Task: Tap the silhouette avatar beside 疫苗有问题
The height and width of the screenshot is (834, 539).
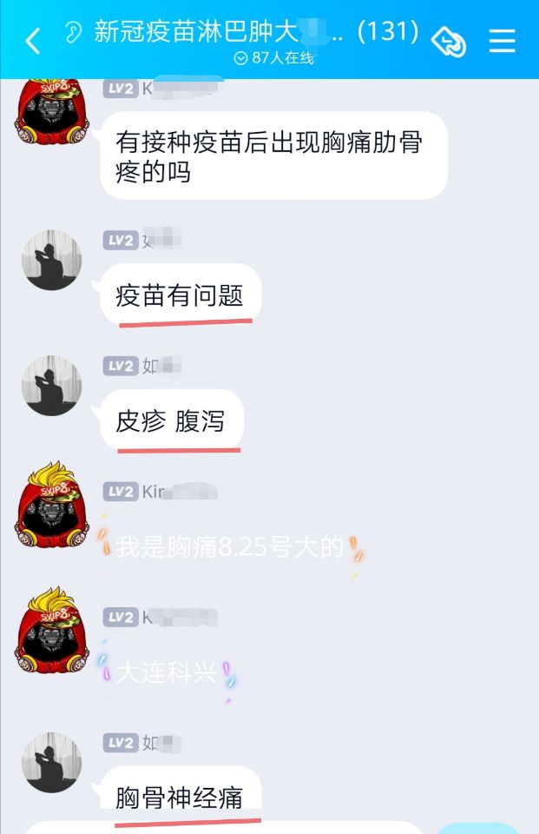Action: 51,260
